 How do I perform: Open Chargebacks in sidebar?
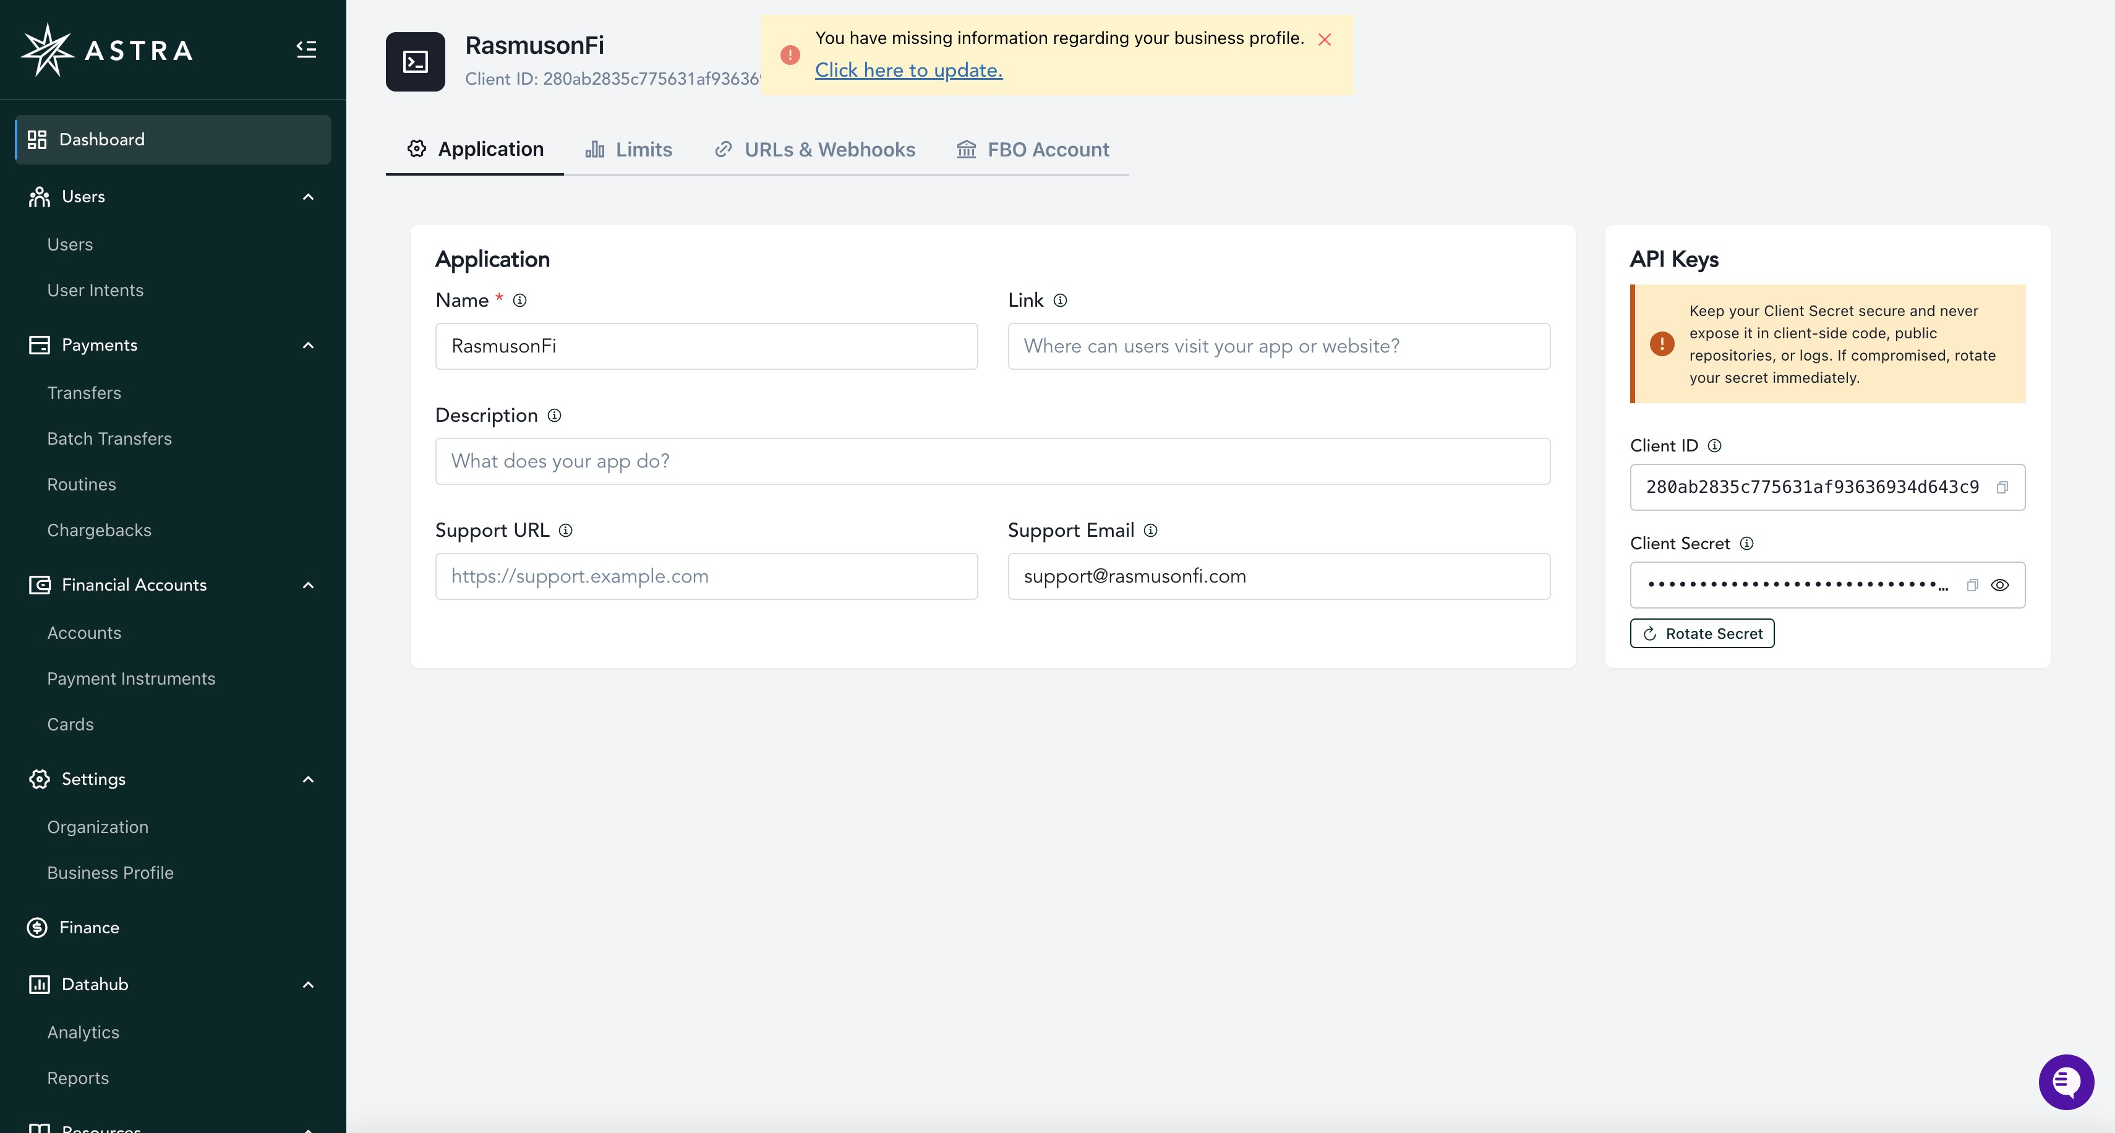tap(100, 531)
